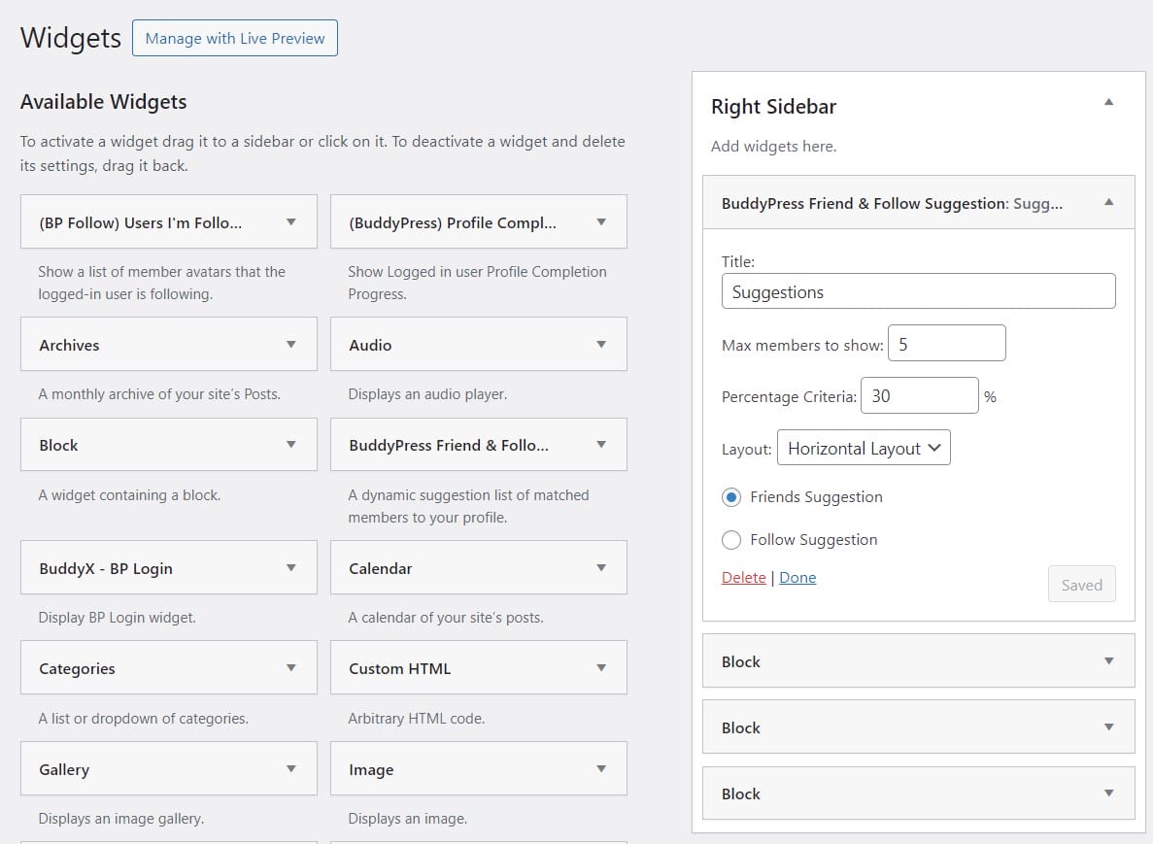Image resolution: width=1153 pixels, height=844 pixels.
Task: Expand the Categories widget arrow
Action: pos(290,668)
